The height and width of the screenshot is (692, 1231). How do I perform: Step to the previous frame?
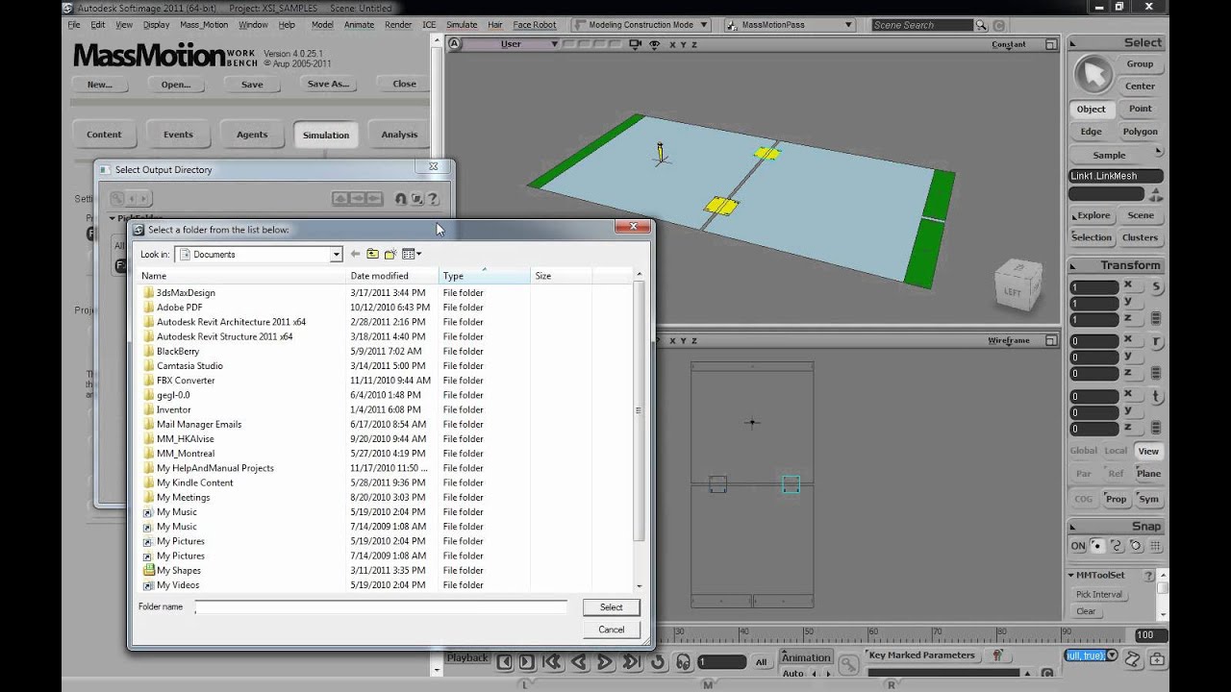pyautogui.click(x=505, y=661)
